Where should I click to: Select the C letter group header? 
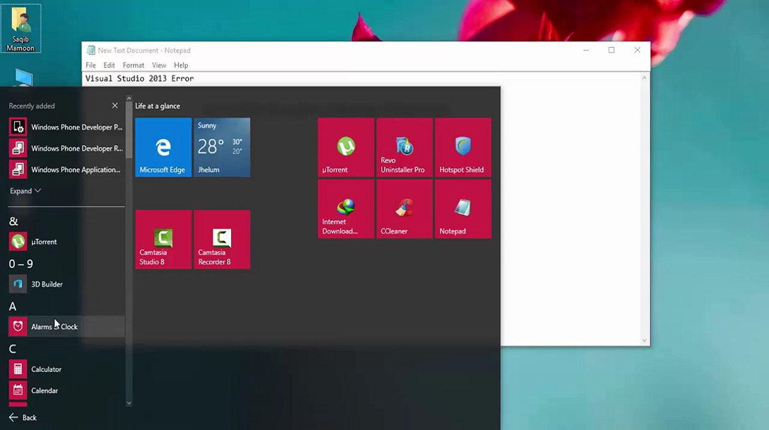pos(13,349)
